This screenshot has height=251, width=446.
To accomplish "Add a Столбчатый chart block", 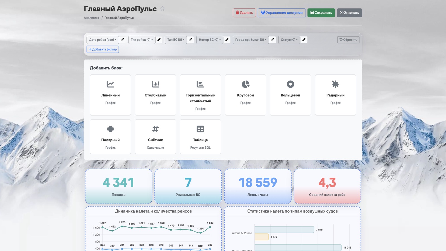I will 156,95.
